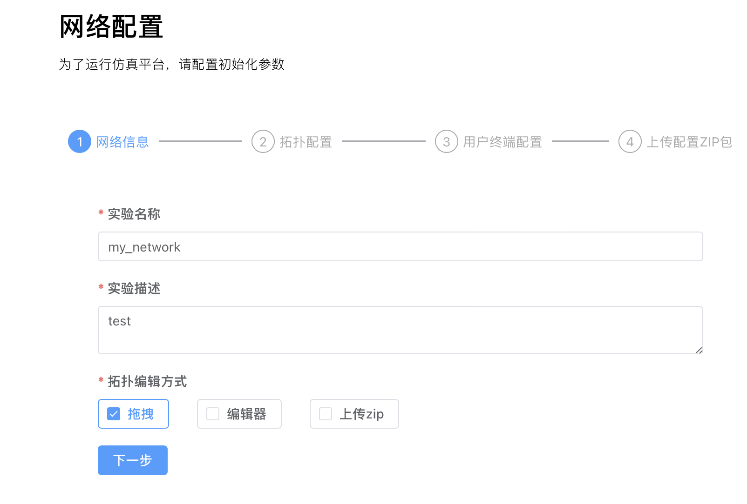Screen dimensions: 747x504
Task: Select the 网络信息 step label
Action: pos(122,142)
